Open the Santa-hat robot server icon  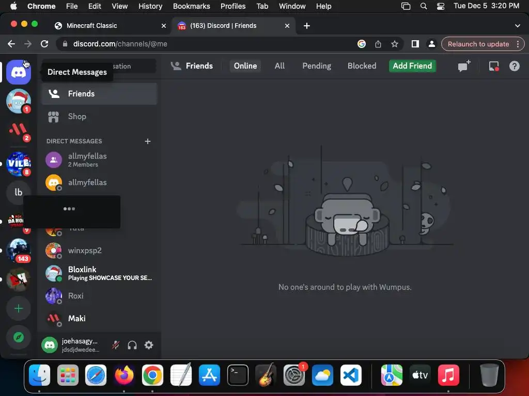point(19,101)
